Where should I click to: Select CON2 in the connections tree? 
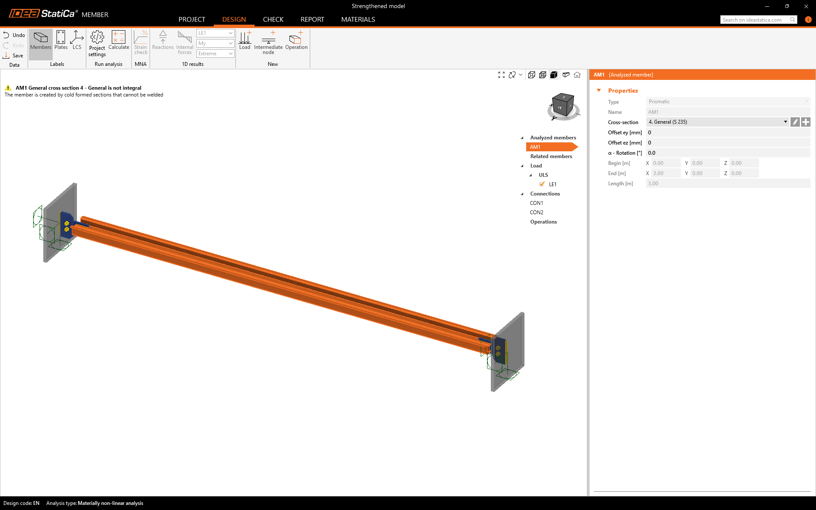536,212
